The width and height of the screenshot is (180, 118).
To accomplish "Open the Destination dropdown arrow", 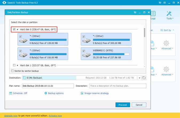I will click(x=139, y=78).
